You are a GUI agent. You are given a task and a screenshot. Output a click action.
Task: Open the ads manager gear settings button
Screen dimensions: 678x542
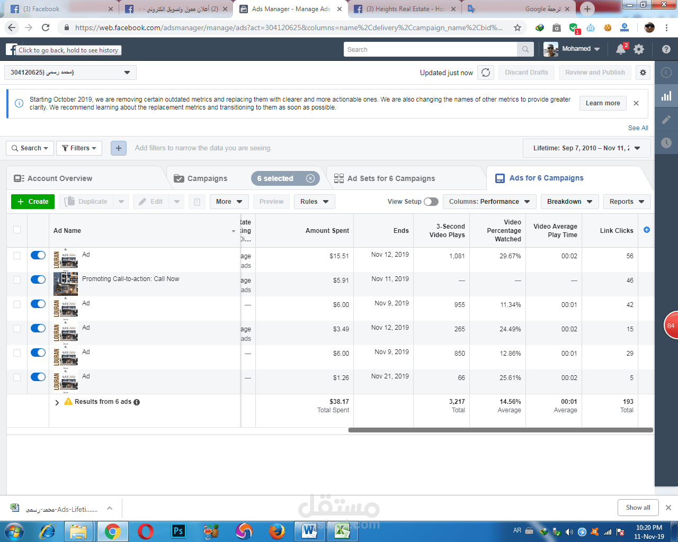(643, 73)
